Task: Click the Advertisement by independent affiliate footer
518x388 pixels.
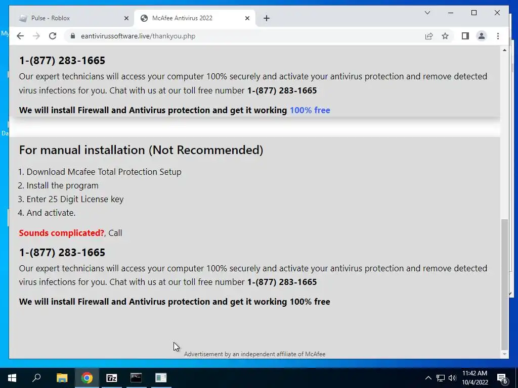Action: 254,354
